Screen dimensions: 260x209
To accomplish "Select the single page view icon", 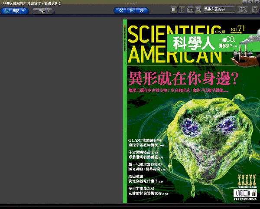I will click(174, 10).
